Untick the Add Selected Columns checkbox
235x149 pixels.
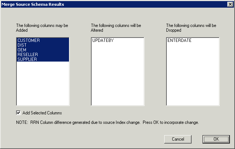coord(18,113)
